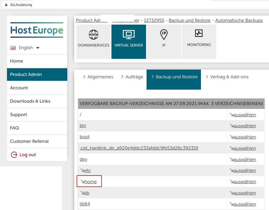Viewport: 269px width, 210px height.
Task: Expand the lib directory
Action: [x=87, y=193]
